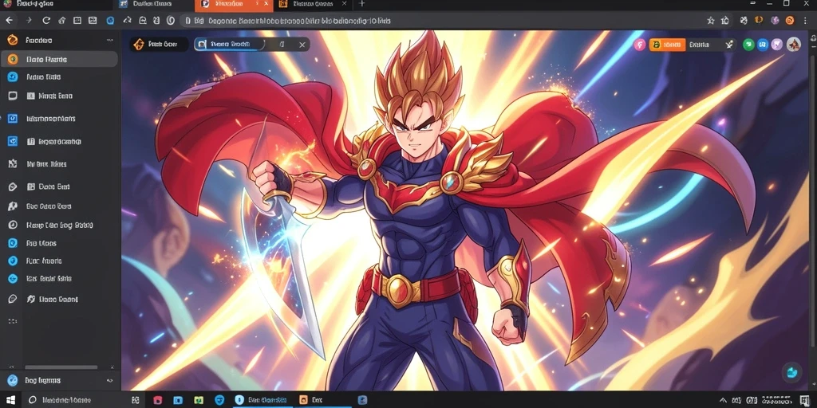Click the purple extension icon in browser toolbar
The height and width of the screenshot is (408, 817).
coord(776,21)
